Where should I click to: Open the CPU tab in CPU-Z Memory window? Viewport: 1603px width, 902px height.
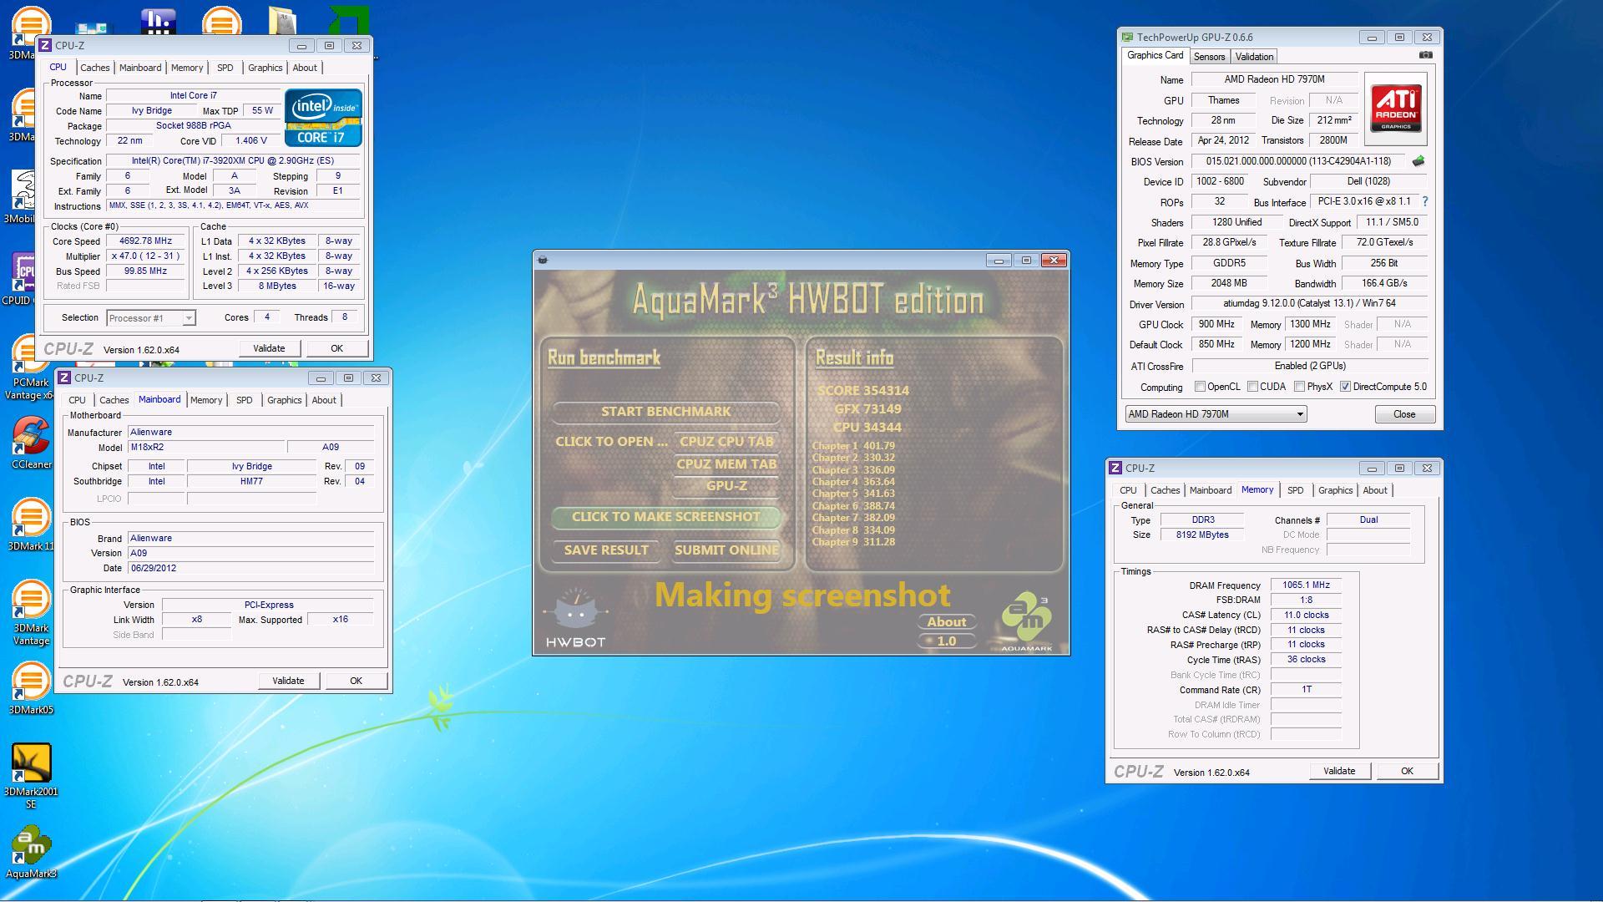[x=1128, y=490]
